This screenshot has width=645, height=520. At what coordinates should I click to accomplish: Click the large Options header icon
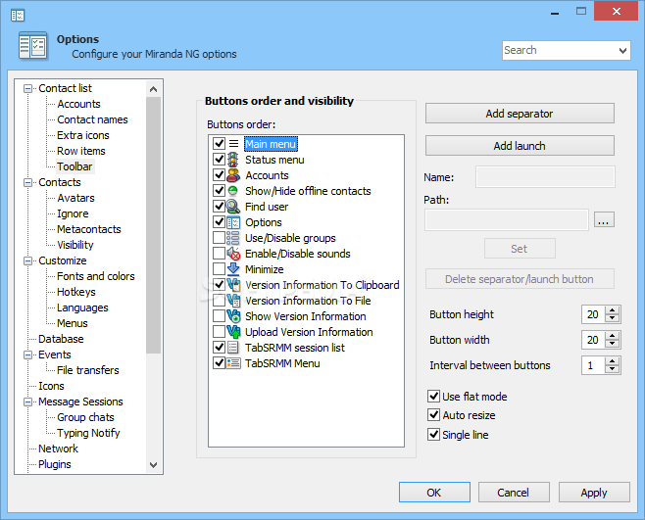pos(33,46)
